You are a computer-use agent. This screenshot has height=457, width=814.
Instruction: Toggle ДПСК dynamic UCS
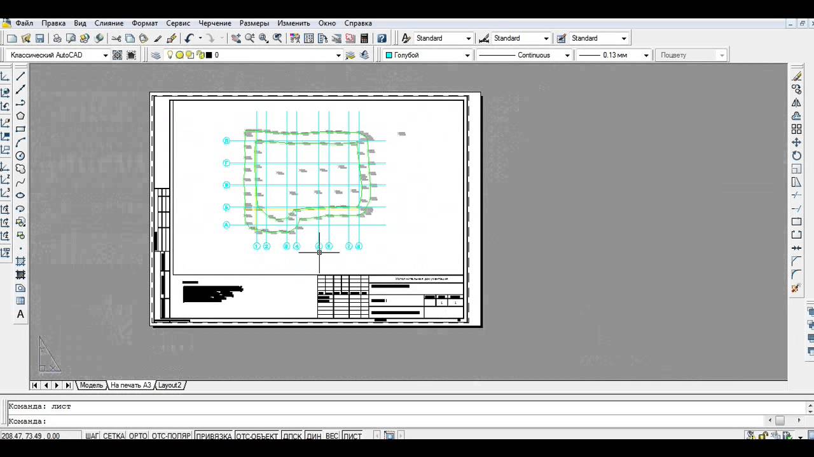point(293,436)
